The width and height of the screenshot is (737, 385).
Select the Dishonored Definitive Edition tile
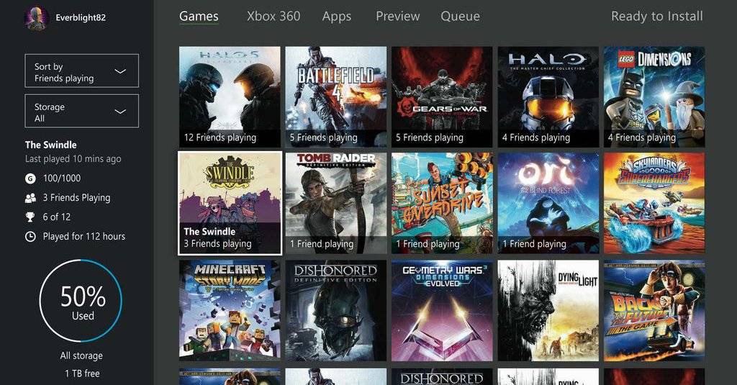pyautogui.click(x=335, y=311)
